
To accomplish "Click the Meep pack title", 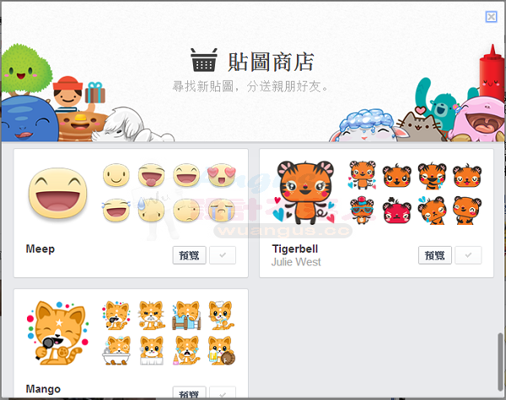I will pos(40,248).
